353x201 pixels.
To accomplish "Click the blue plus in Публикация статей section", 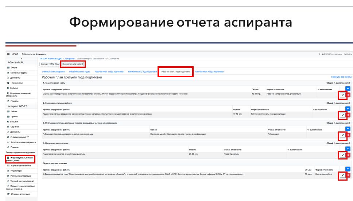I will pyautogui.click(x=348, y=129).
